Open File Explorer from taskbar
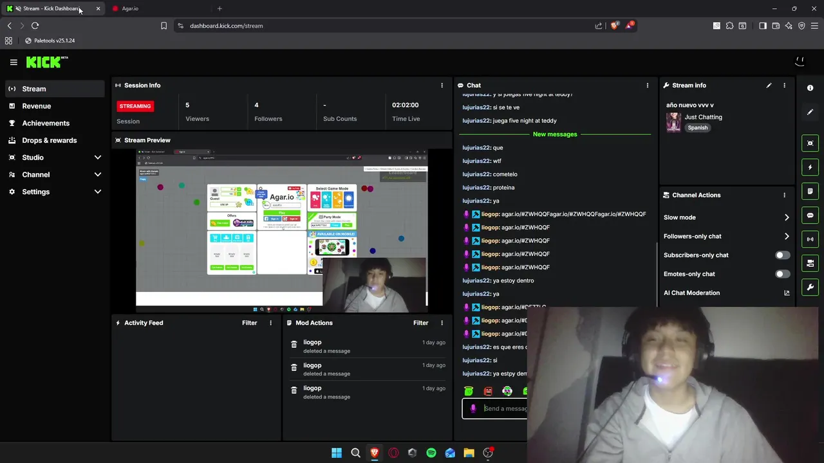 (469, 453)
